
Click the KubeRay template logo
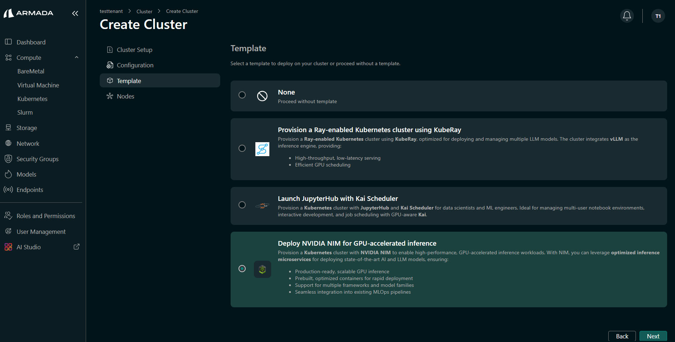pos(262,149)
